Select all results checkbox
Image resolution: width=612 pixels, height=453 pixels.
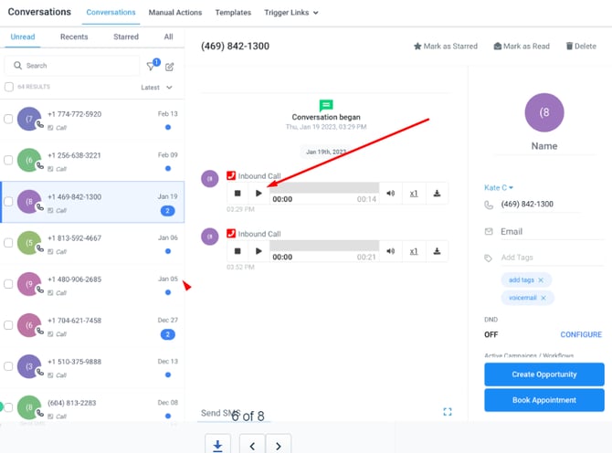pos(9,88)
